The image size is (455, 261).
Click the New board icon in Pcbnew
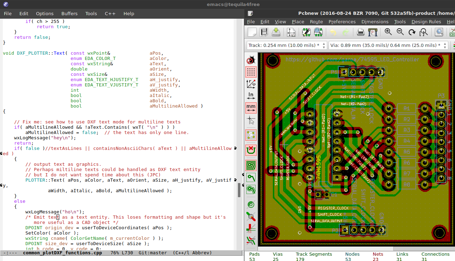click(252, 32)
